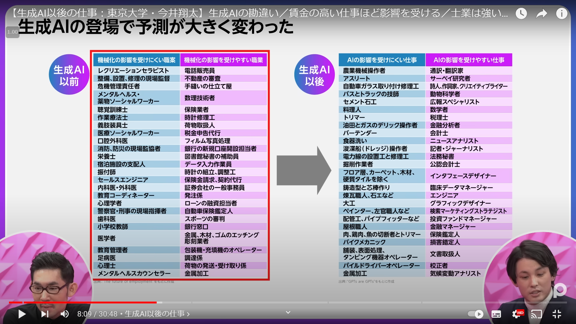The image size is (576, 324).
Task: Click '記者・ジャーナリスト' entry
Action: [x=456, y=148]
